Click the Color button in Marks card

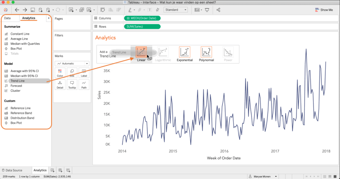coord(60,73)
